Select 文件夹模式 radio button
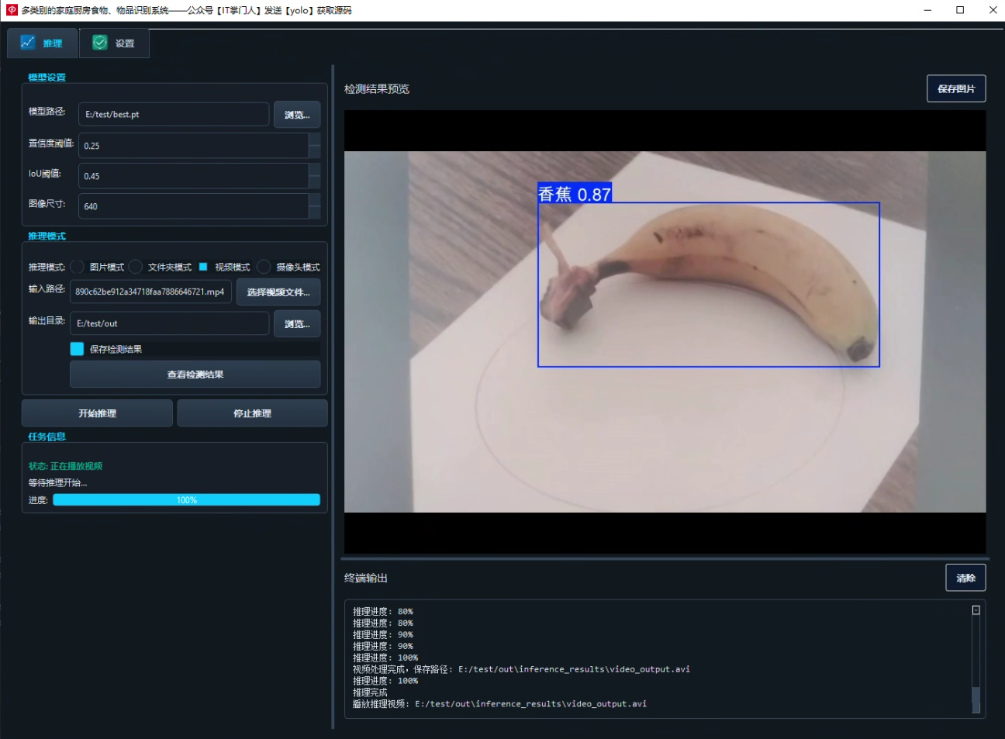The height and width of the screenshot is (739, 1005). pyautogui.click(x=136, y=267)
